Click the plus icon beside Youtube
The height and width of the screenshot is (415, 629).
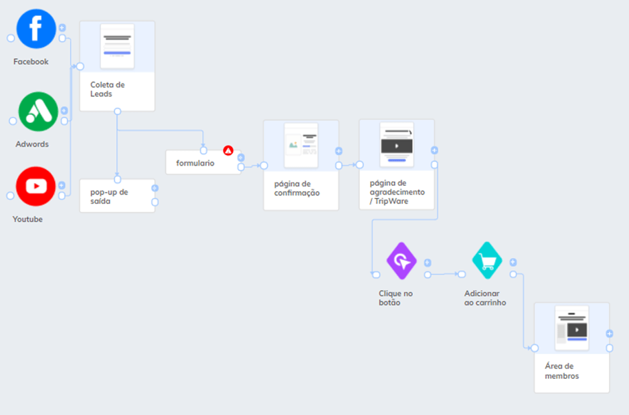[x=62, y=185]
